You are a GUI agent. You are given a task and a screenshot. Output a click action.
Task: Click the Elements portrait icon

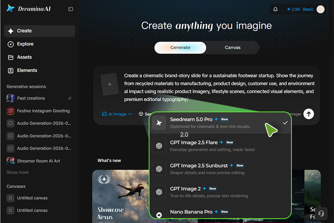point(11,70)
